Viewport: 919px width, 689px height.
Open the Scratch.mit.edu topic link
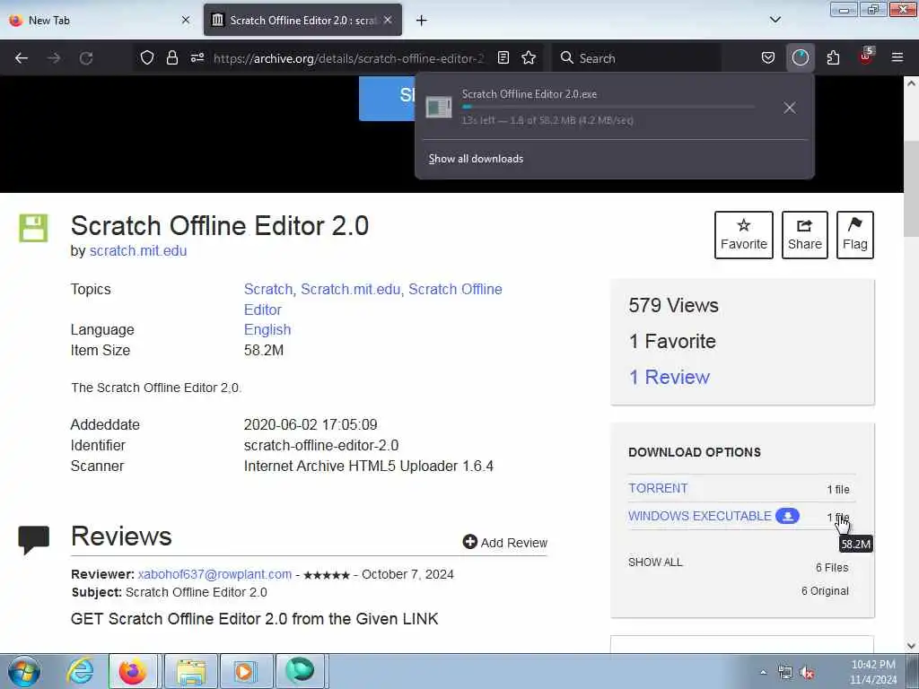pyautogui.click(x=351, y=290)
